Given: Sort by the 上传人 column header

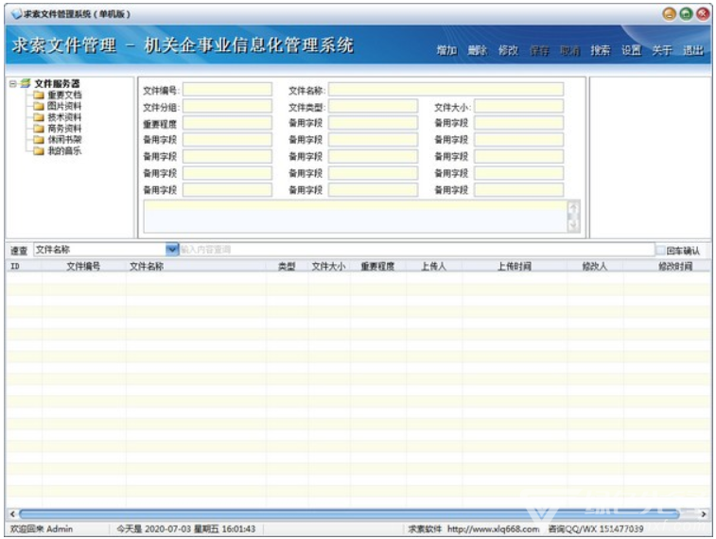Looking at the screenshot, I should [x=433, y=266].
